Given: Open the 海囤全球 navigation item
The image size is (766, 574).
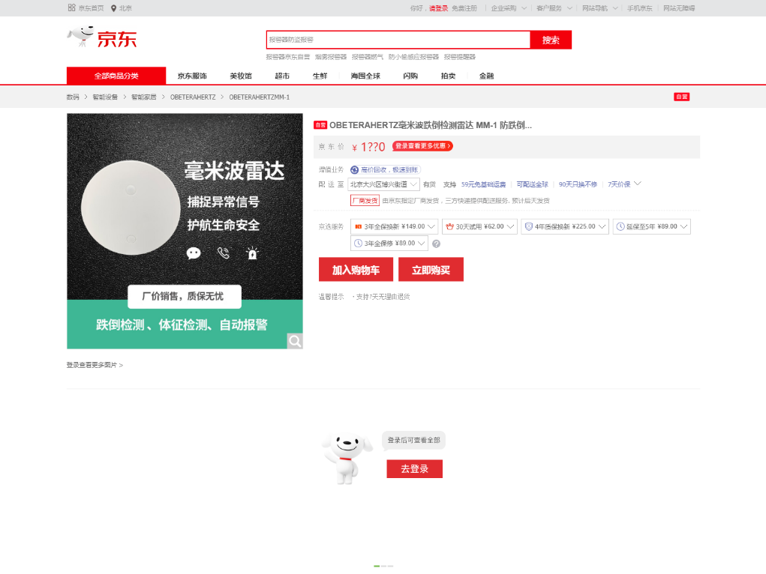Looking at the screenshot, I should pyautogui.click(x=365, y=76).
